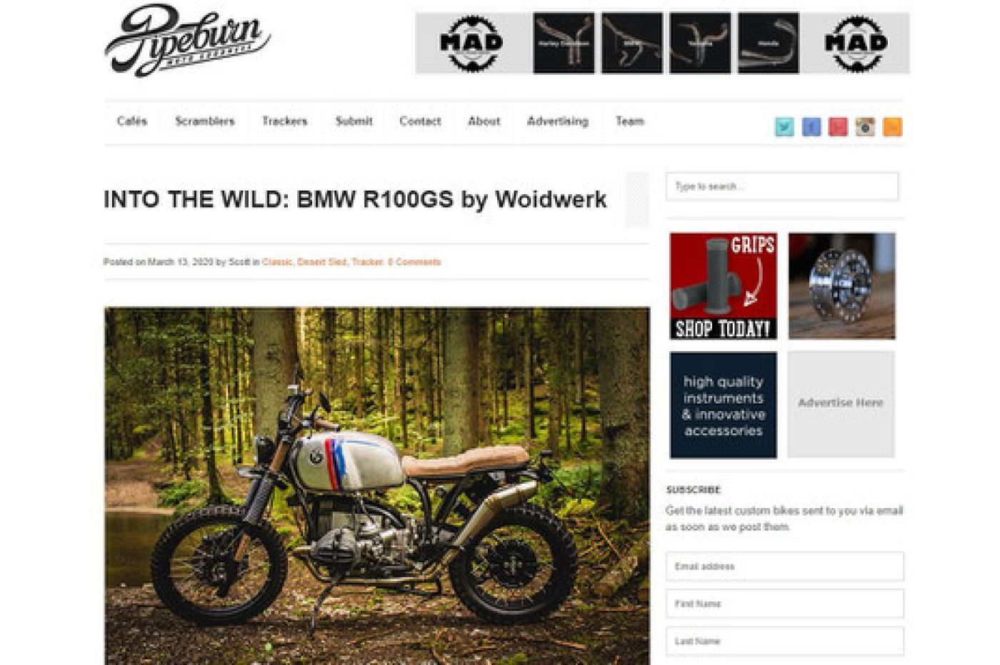Open the Twitter social icon
This screenshot has width=1000, height=665.
pyautogui.click(x=784, y=127)
